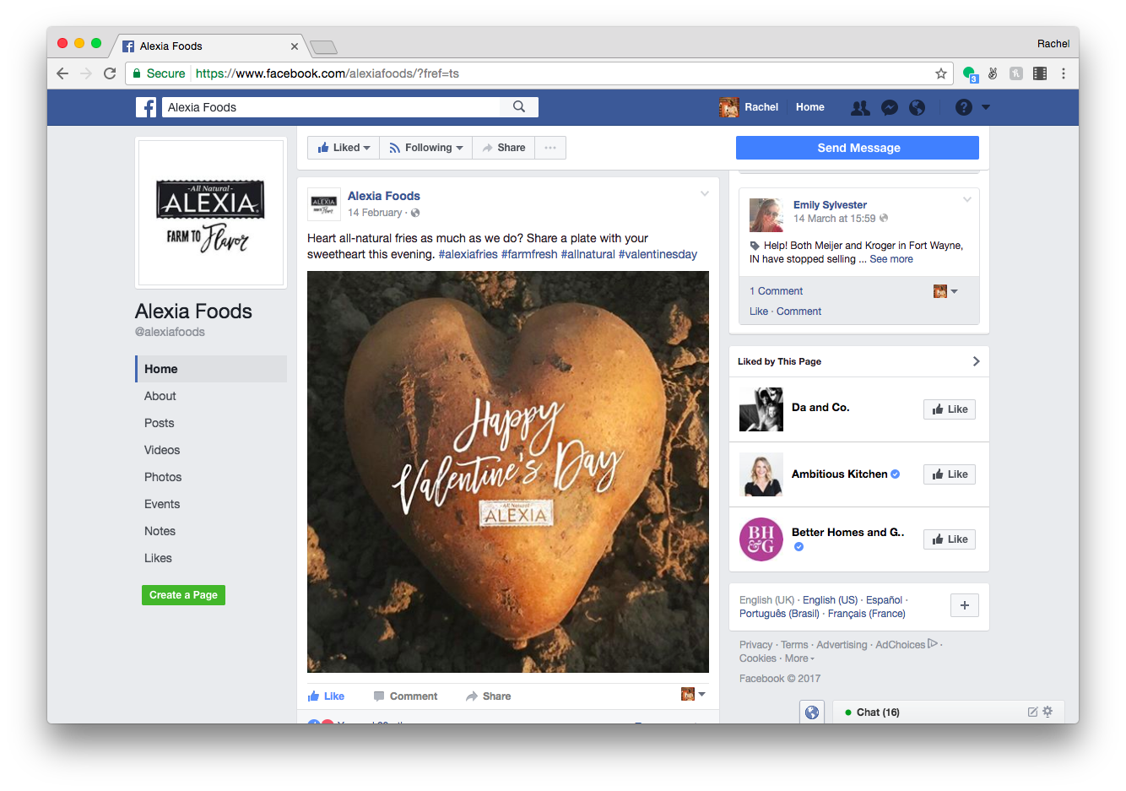The image size is (1126, 791).
Task: Bookmark page with the star icon
Action: point(940,73)
